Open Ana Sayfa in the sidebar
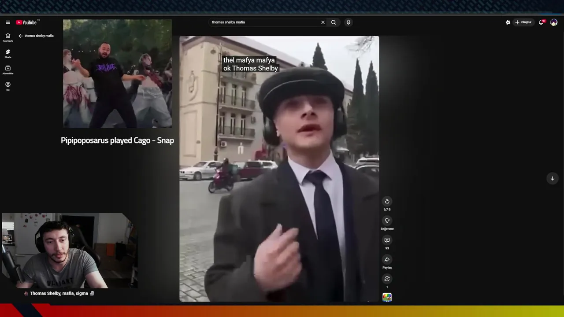Screen dimensions: 564x317 [7, 37]
